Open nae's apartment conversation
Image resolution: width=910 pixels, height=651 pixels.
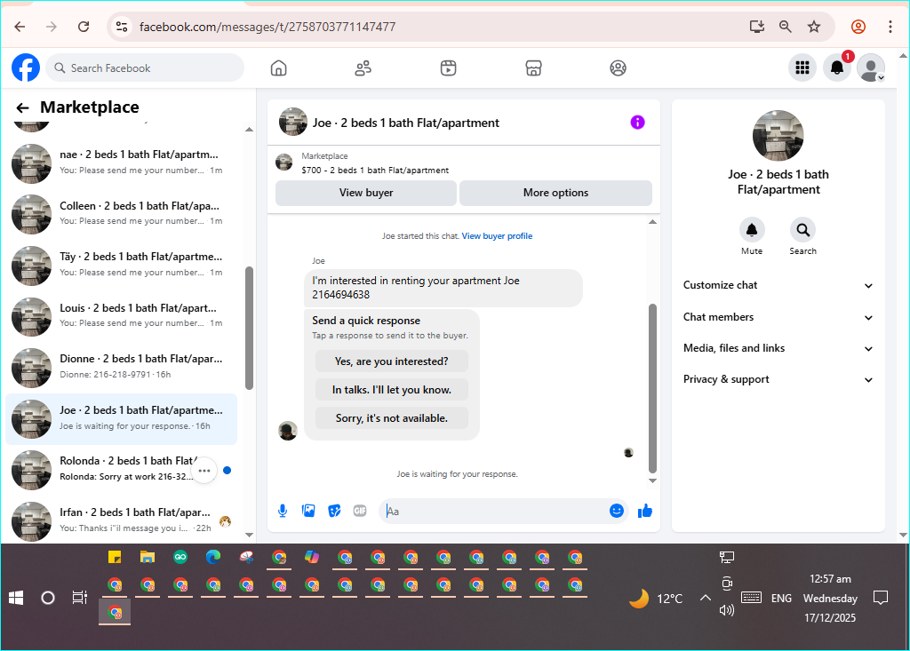[x=121, y=163]
